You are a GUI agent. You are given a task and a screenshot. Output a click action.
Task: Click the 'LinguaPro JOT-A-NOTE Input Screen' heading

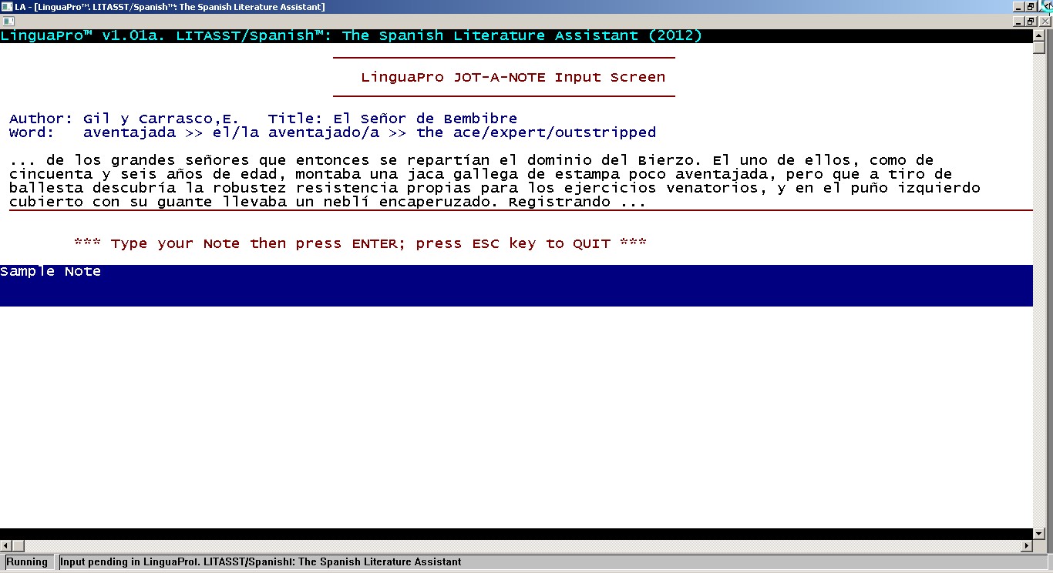pyautogui.click(x=513, y=77)
